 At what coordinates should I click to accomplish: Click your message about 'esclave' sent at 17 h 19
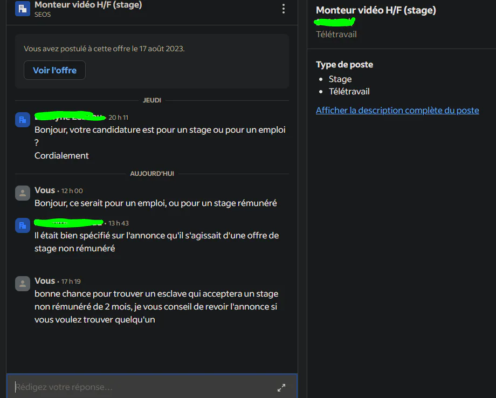156,306
